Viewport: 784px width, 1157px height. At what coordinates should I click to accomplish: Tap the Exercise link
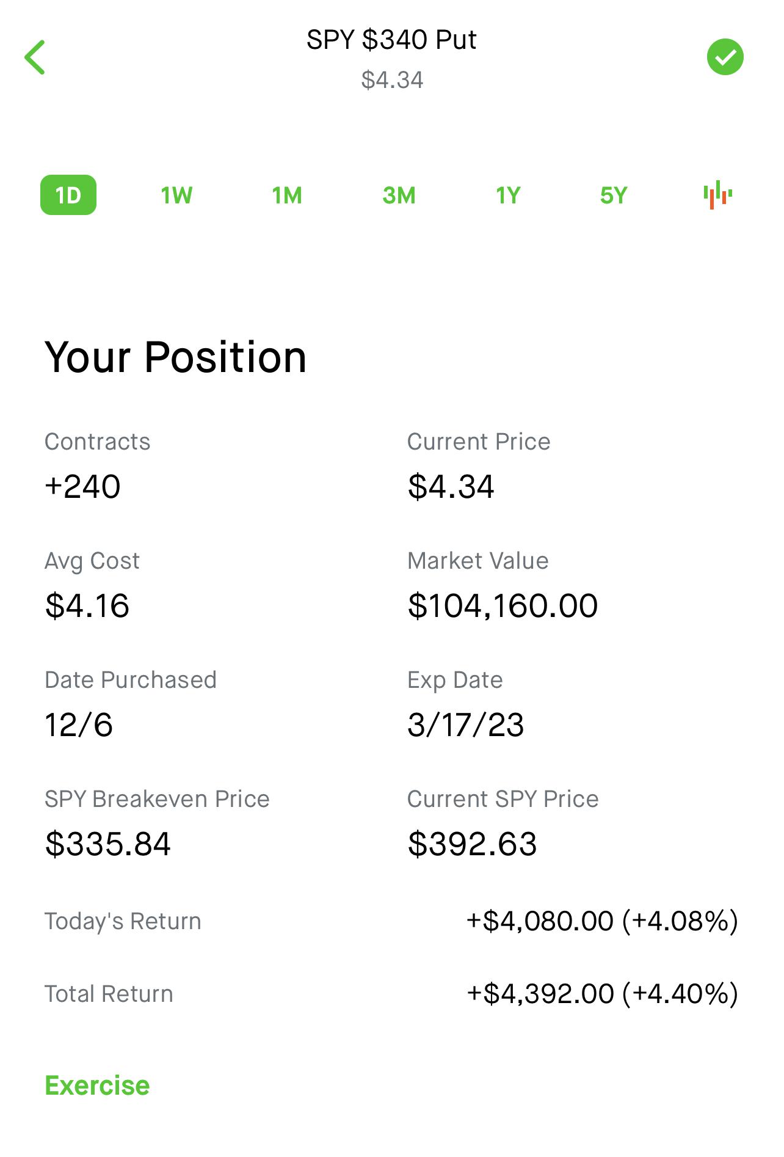tap(97, 1086)
